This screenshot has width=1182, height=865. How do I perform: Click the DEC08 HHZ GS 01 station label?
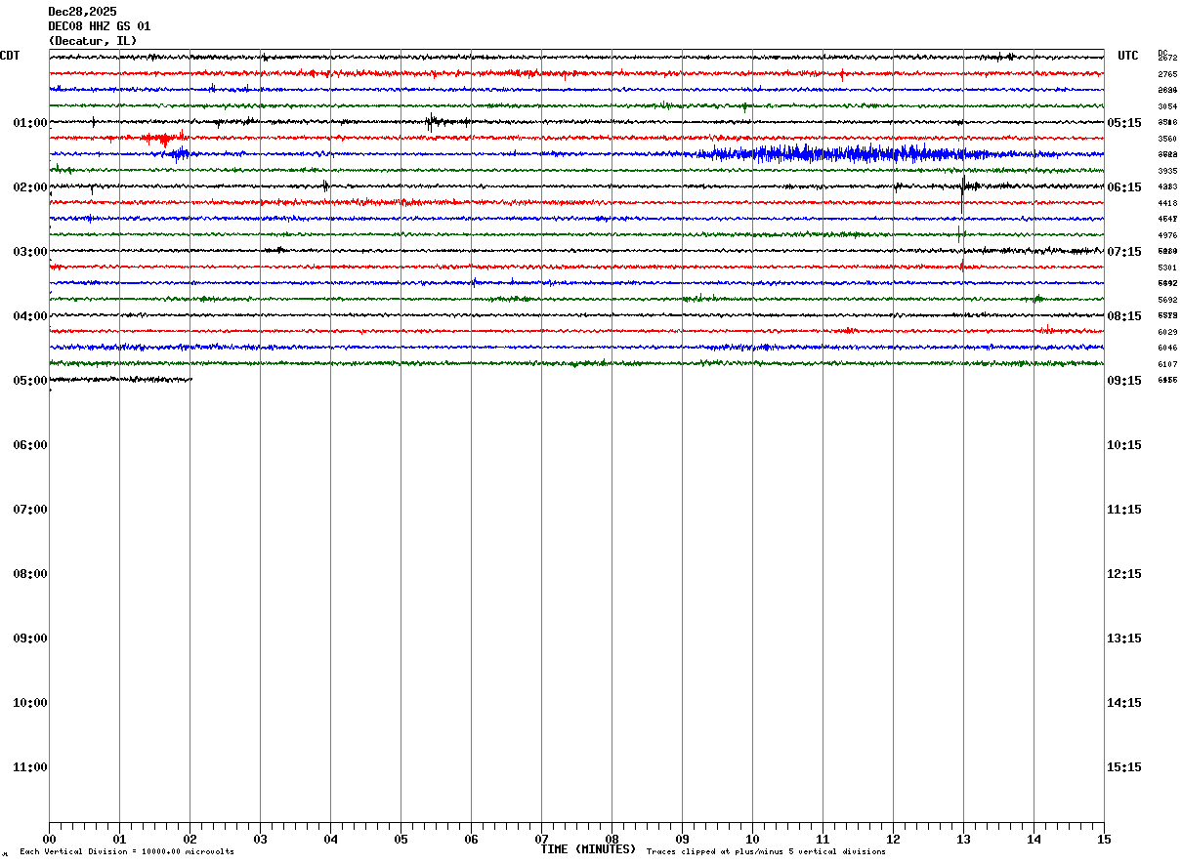click(100, 26)
